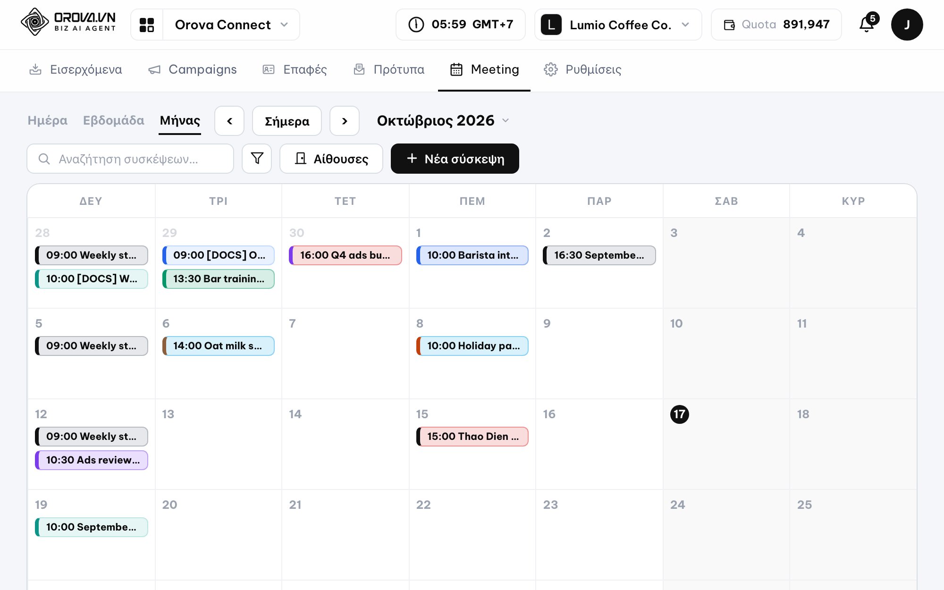
Task: Go to next month arrow
Action: click(345, 121)
